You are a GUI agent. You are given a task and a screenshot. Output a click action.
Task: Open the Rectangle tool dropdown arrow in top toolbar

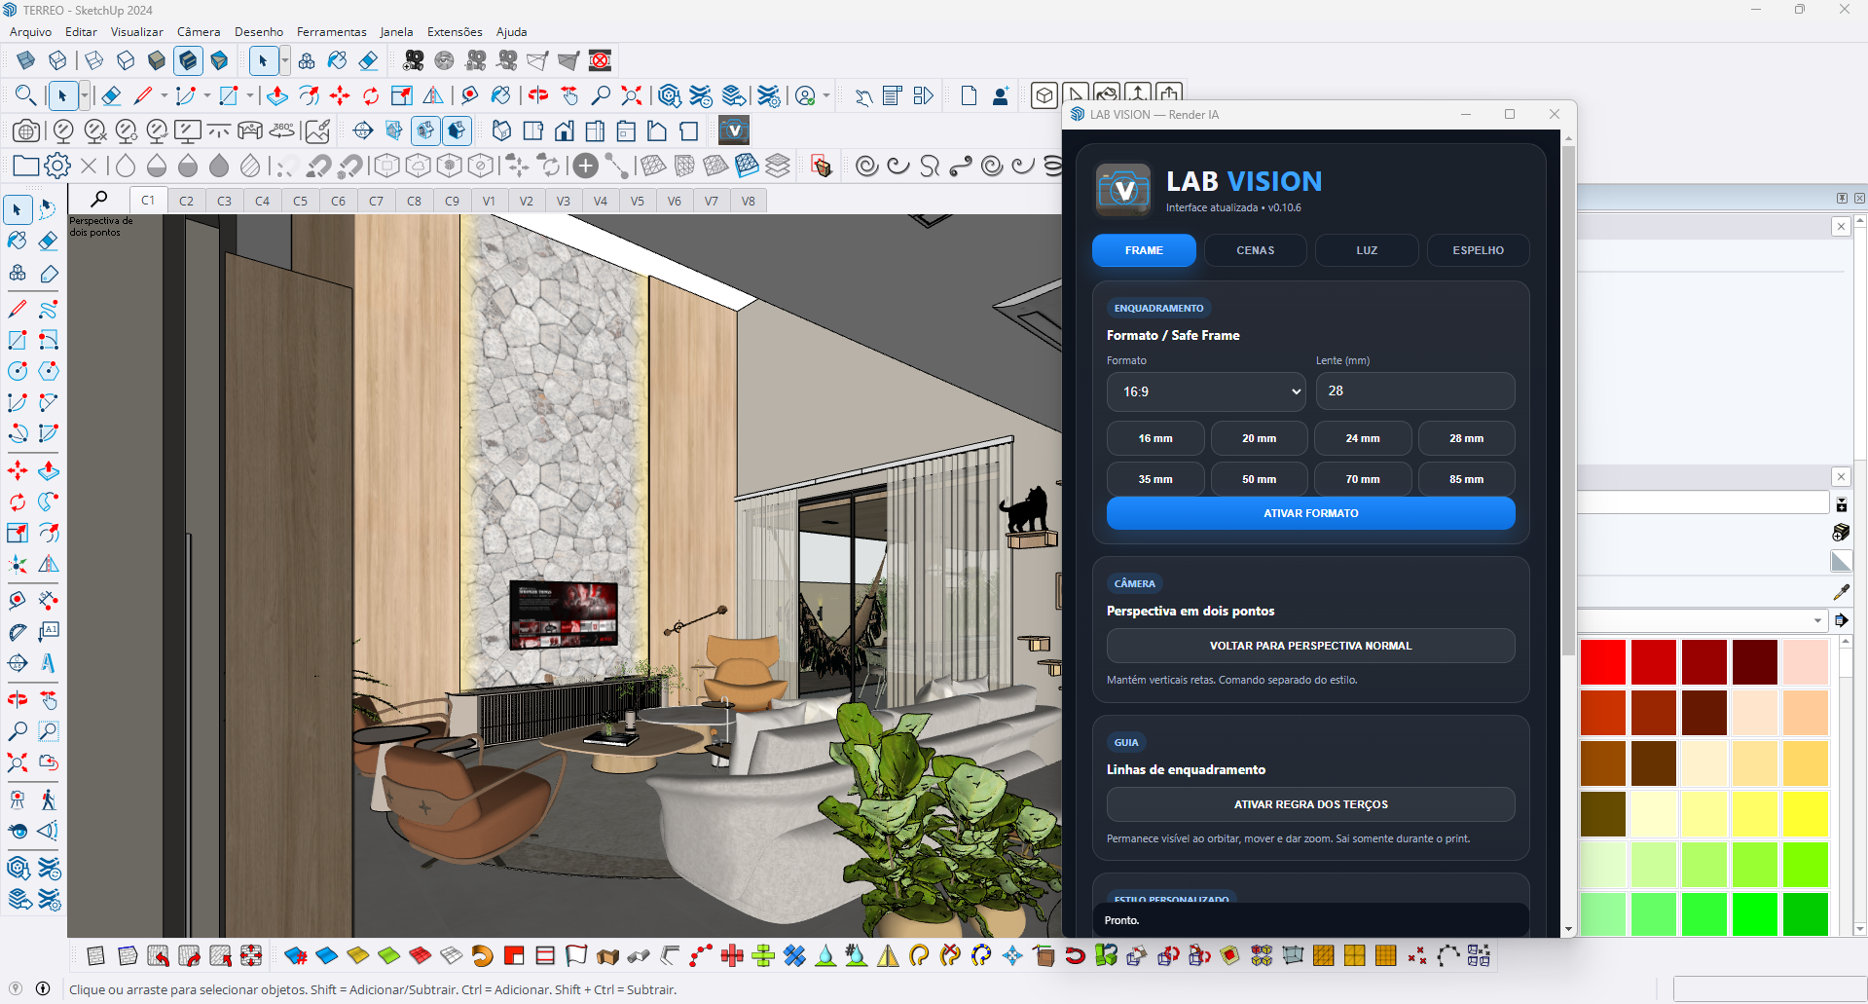click(x=249, y=95)
